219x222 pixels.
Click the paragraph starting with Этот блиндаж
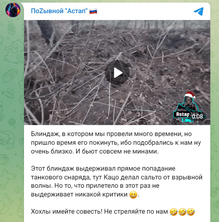click(x=117, y=182)
